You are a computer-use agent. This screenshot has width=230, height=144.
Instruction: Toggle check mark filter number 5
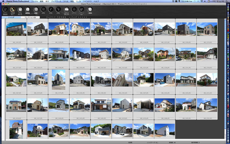pyautogui.click(x=66, y=17)
